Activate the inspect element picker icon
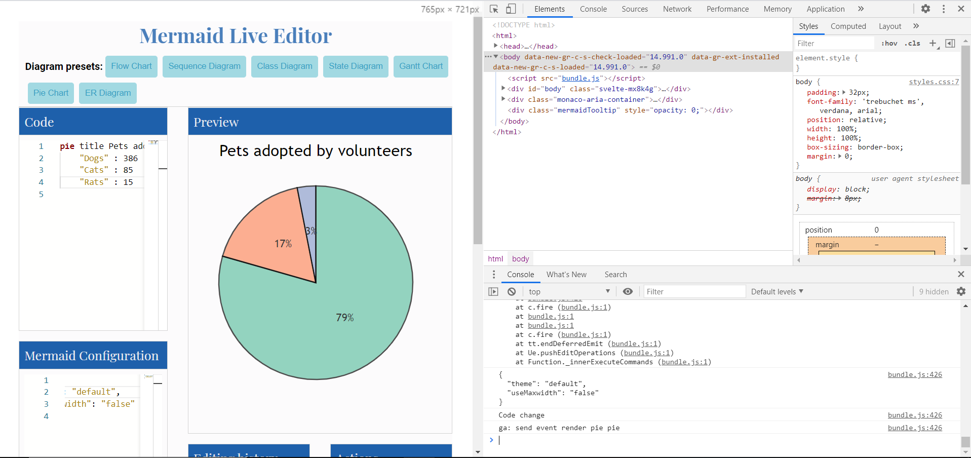 [x=494, y=9]
